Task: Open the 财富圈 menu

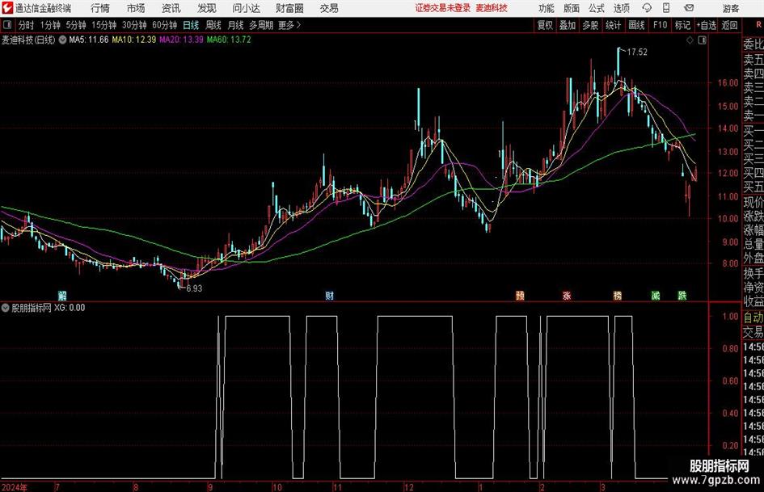Action: [x=289, y=8]
